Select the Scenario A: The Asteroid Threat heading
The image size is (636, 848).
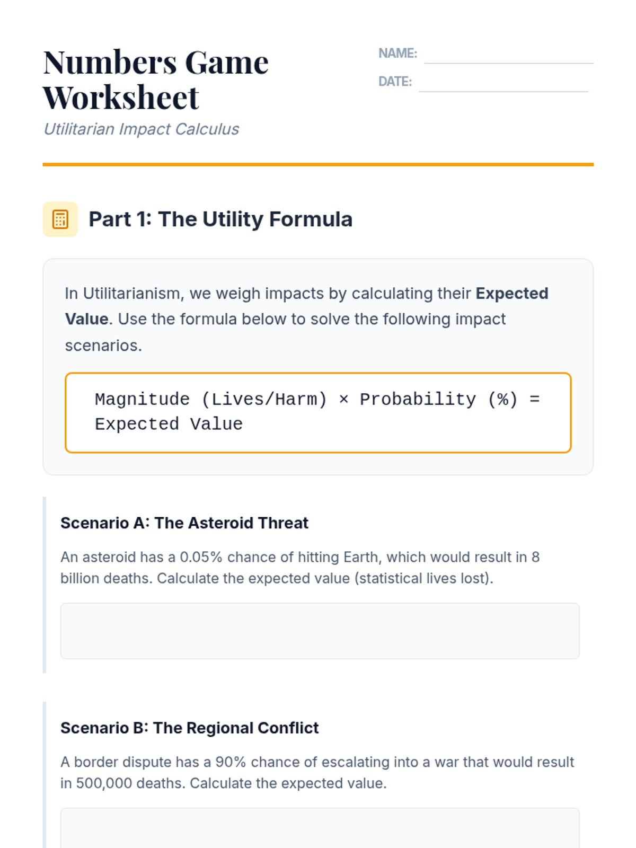[184, 523]
